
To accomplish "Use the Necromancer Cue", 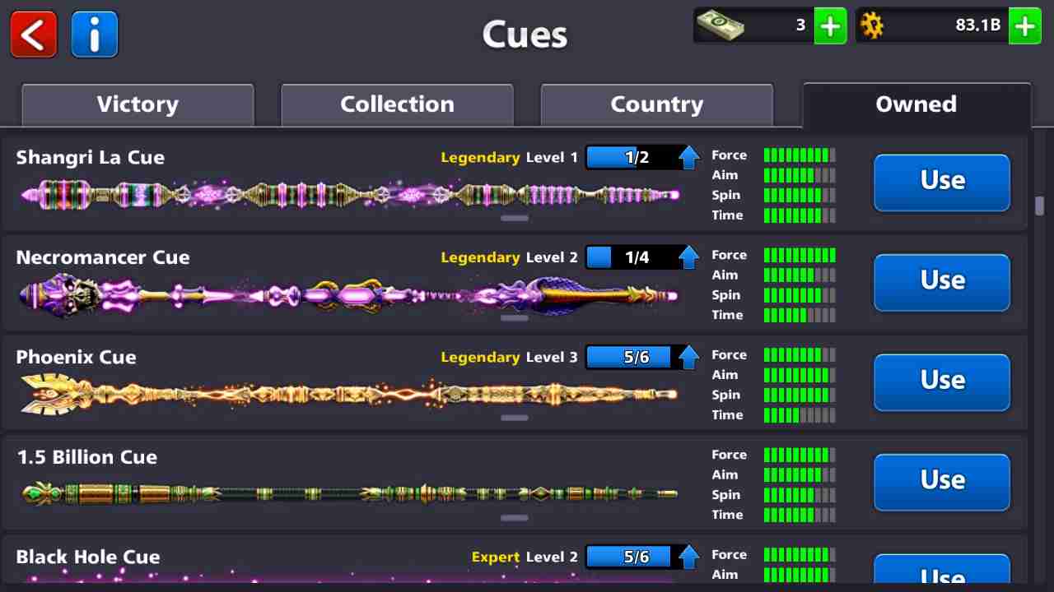I will (x=942, y=282).
